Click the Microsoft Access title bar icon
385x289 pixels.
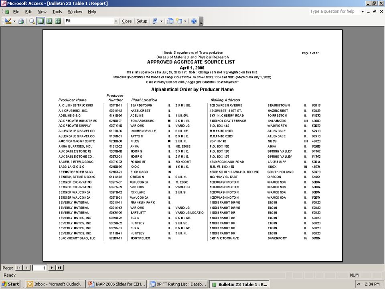pos(3,3)
